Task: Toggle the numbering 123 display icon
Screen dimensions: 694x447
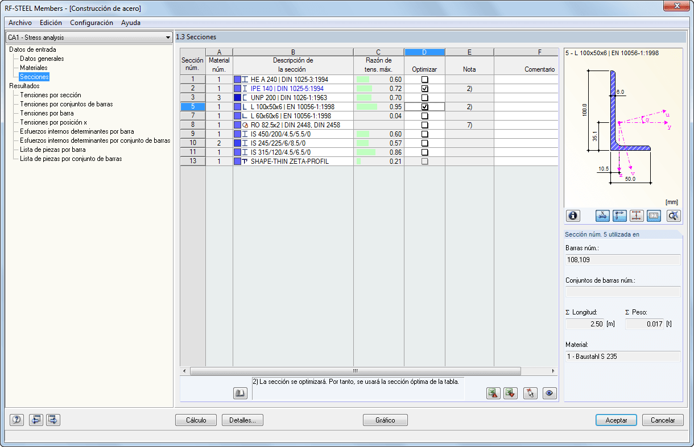Action: tap(654, 216)
